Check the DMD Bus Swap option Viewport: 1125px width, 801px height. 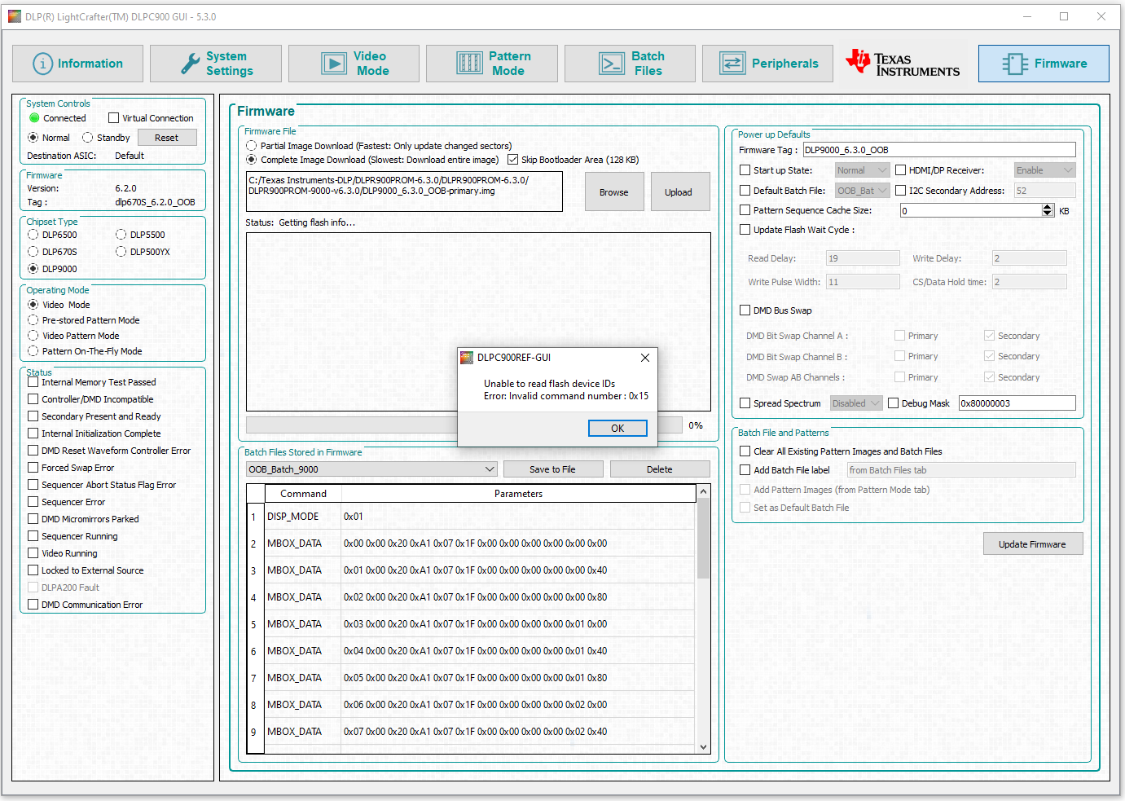[x=745, y=310]
